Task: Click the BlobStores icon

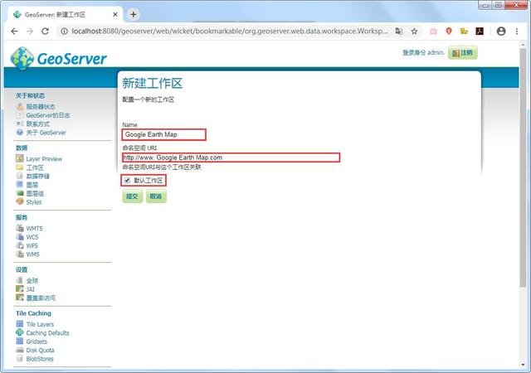Action: tap(20, 358)
